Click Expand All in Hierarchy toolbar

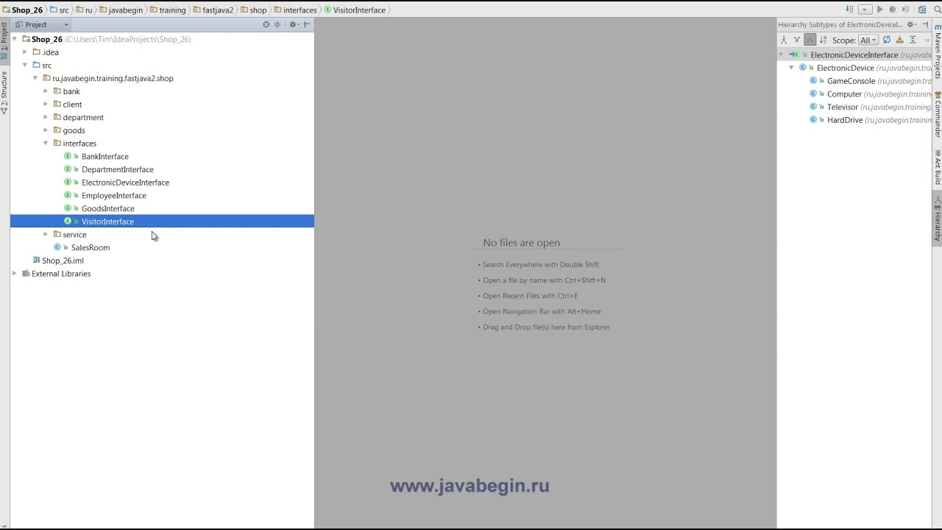tap(913, 40)
